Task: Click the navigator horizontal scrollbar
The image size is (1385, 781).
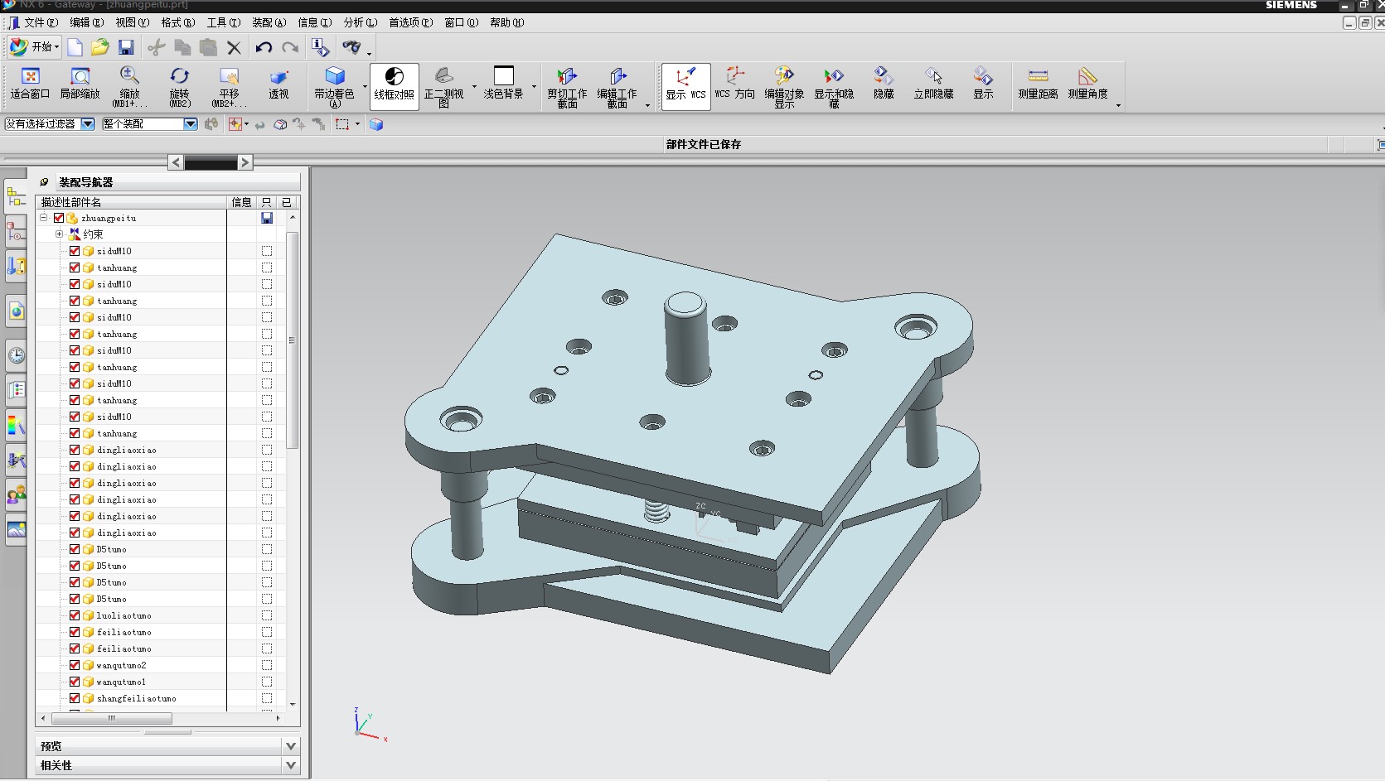Action: pos(112,718)
